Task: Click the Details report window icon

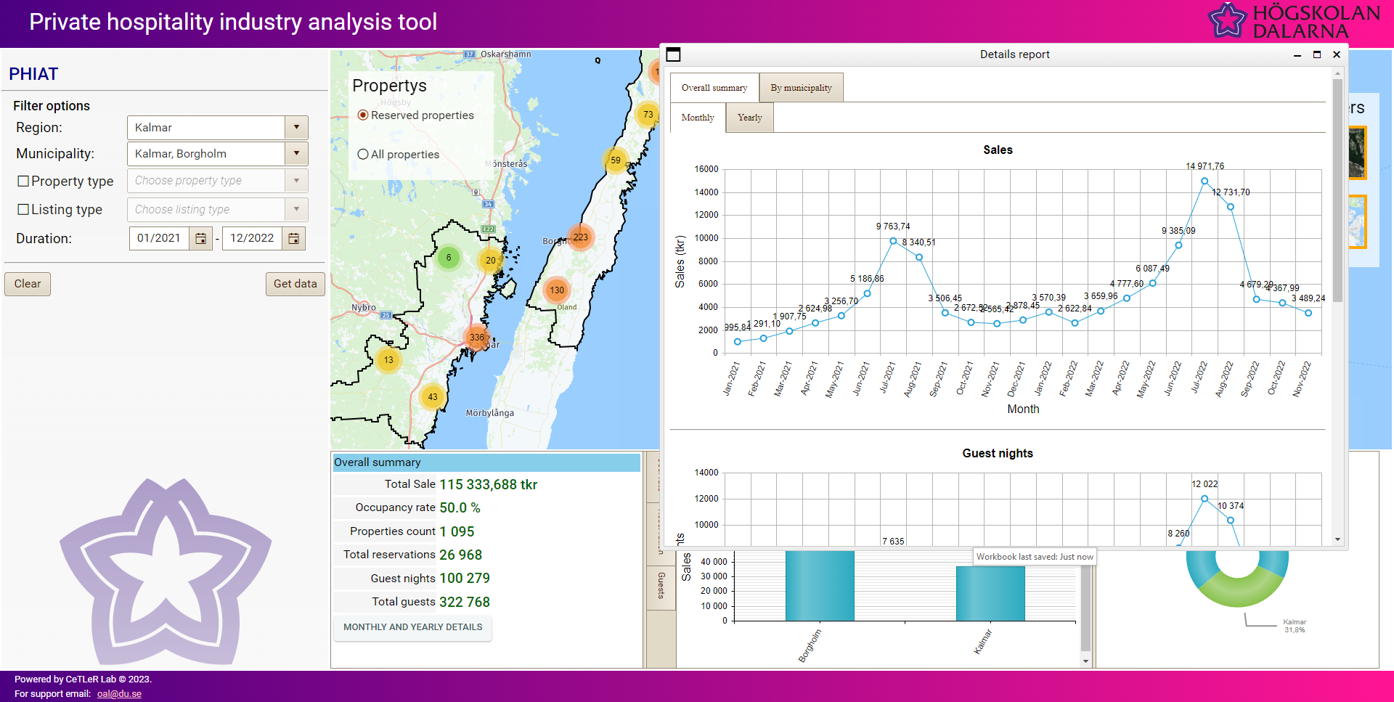Action: [x=674, y=54]
